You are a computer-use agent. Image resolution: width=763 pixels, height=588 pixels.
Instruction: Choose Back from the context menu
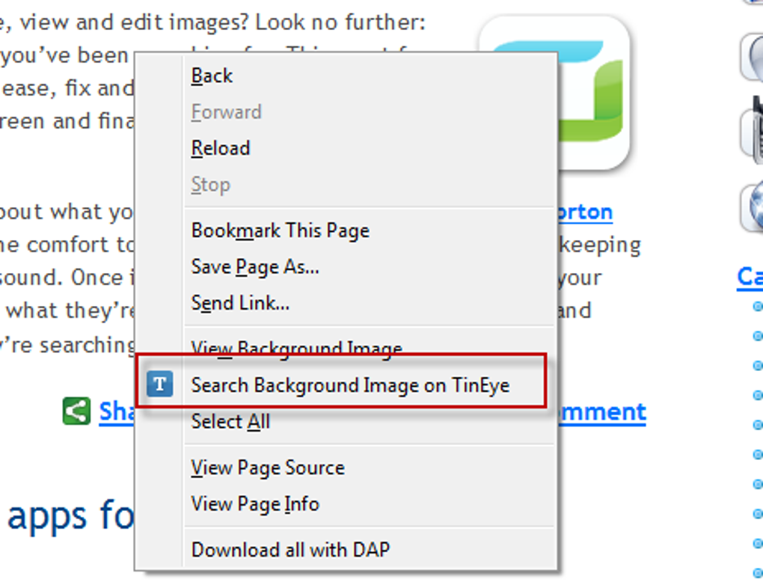pyautogui.click(x=212, y=76)
